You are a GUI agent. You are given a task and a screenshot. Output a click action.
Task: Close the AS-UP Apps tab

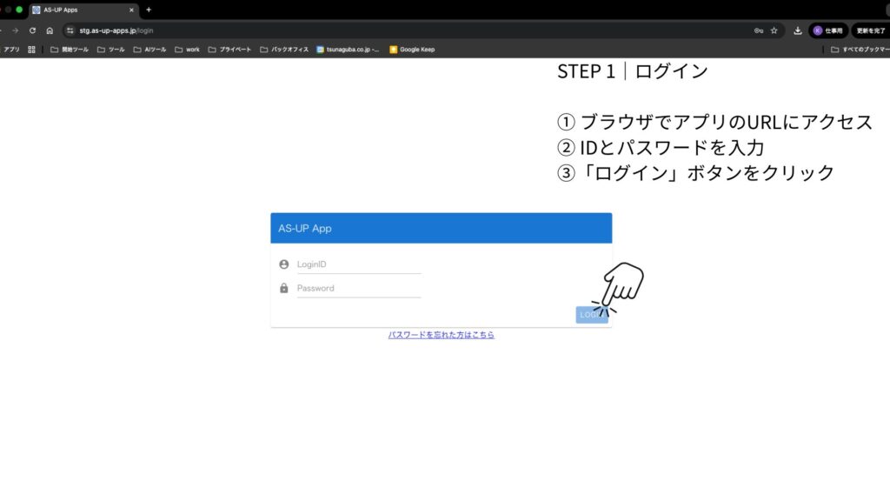131,10
